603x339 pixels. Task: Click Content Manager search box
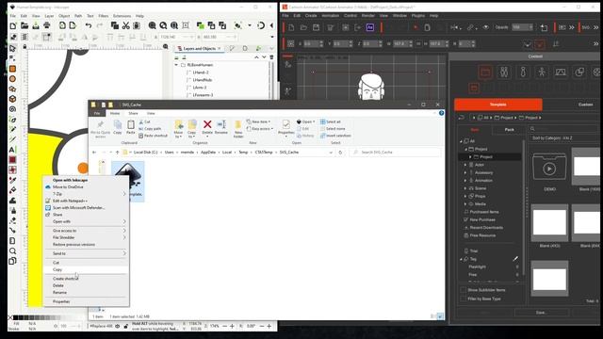[564, 129]
